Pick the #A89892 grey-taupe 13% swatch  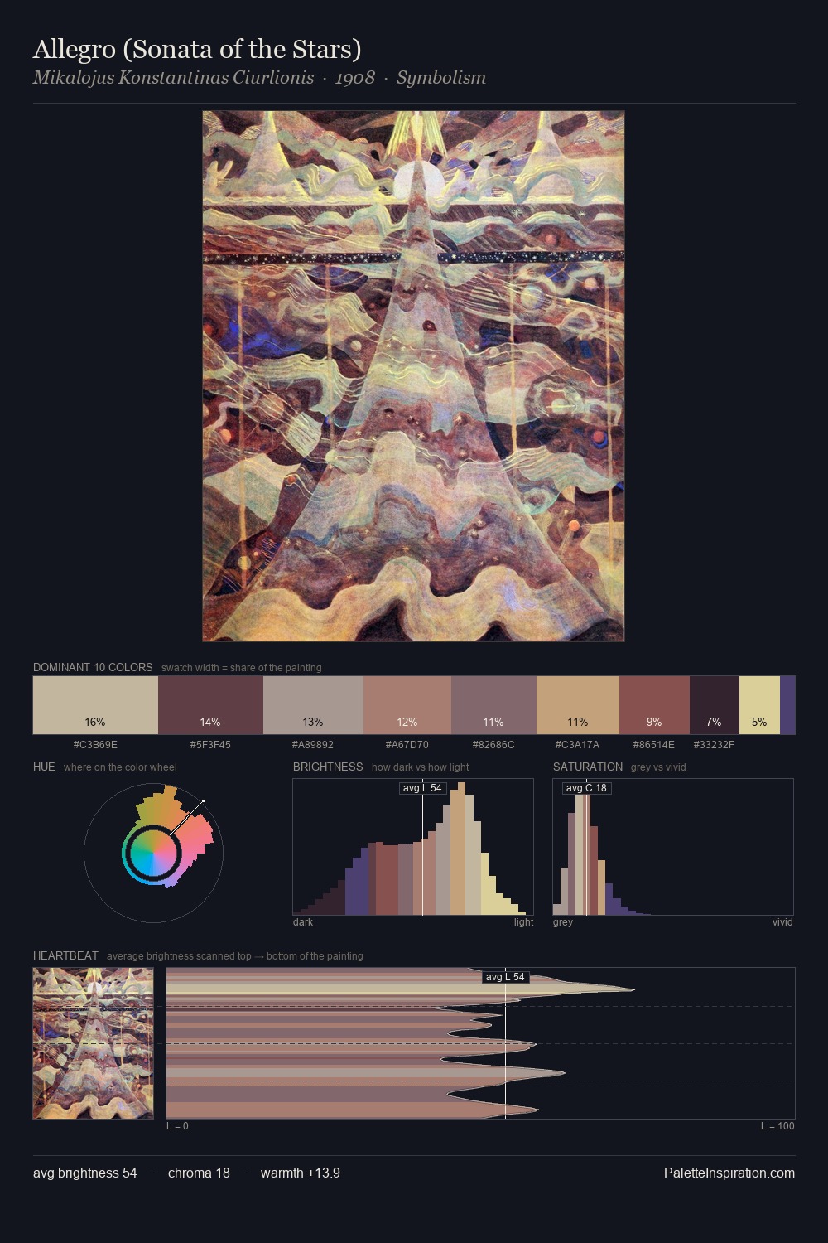[x=313, y=705]
